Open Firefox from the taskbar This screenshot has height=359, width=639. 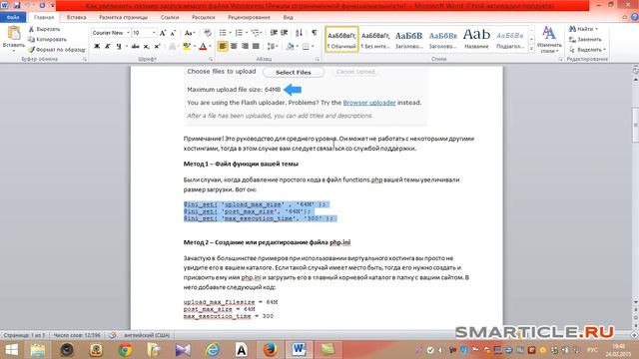pyautogui.click(x=270, y=350)
